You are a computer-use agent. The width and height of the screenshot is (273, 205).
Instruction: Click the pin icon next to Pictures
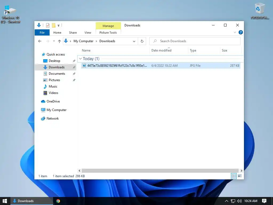pos(74,80)
